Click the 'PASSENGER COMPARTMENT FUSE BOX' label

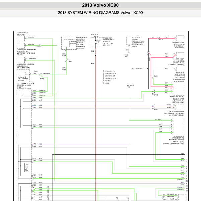pos(109,42)
